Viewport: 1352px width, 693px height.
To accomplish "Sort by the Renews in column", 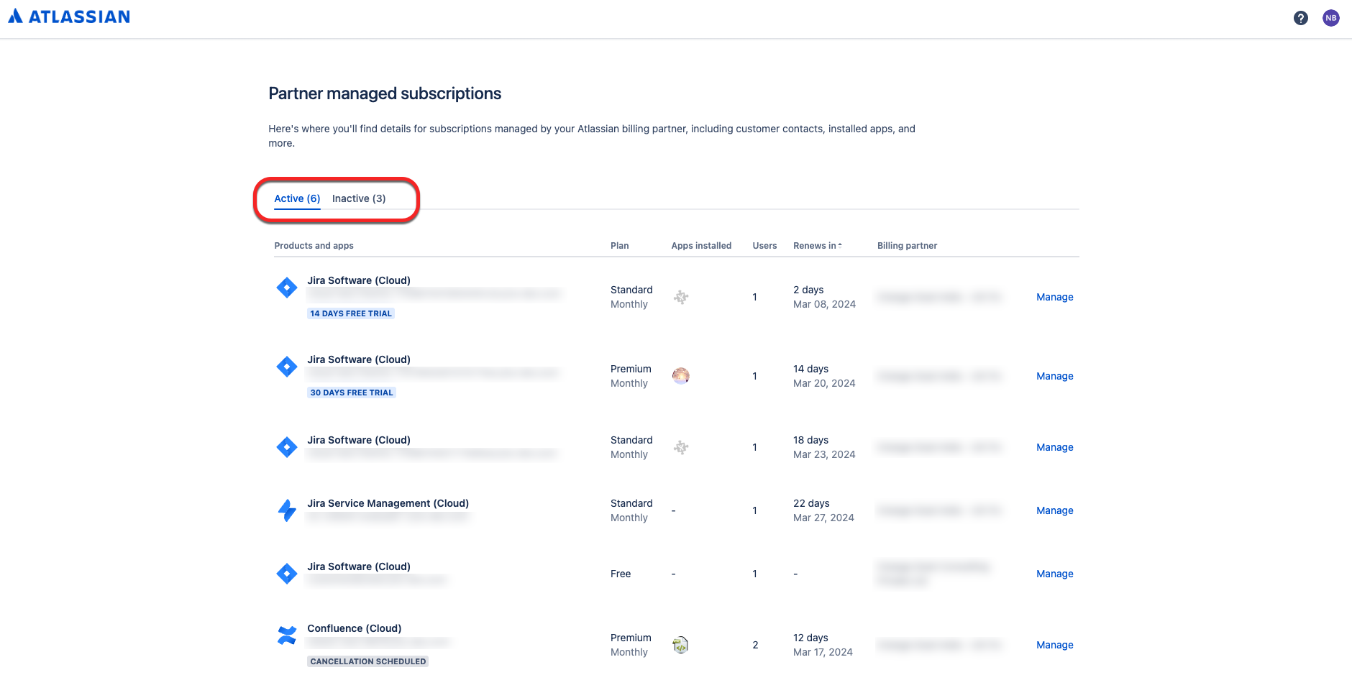I will pos(818,246).
